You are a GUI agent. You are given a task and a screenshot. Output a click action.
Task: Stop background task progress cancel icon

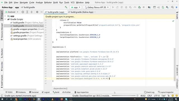point(137,96)
